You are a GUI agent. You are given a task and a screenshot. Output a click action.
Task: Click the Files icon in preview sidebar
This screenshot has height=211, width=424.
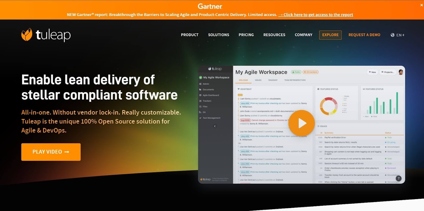[200, 107]
